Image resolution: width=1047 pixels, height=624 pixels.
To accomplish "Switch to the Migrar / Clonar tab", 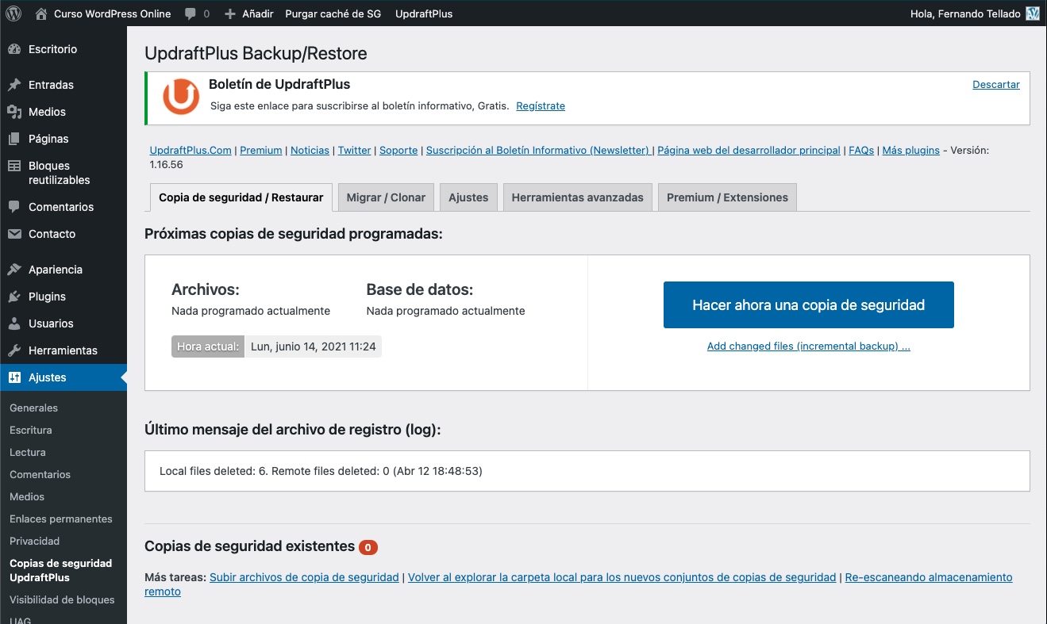I will click(386, 197).
